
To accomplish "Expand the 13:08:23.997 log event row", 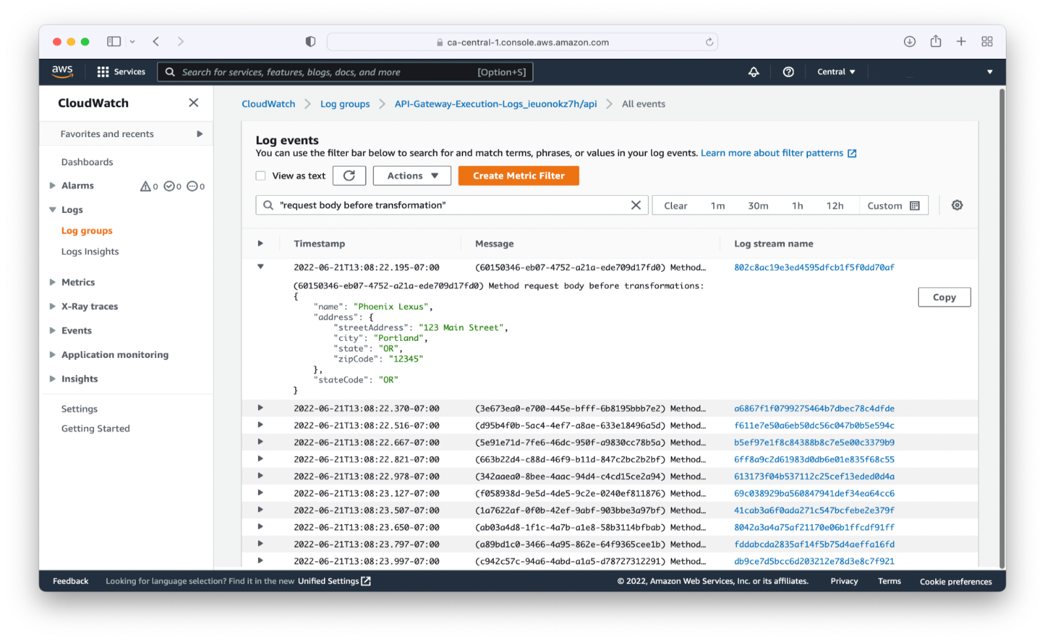I will point(261,560).
